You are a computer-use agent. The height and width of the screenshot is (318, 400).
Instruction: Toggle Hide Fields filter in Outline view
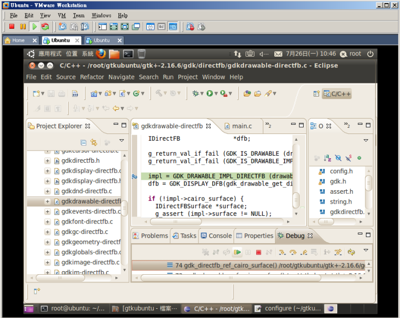[x=338, y=158]
